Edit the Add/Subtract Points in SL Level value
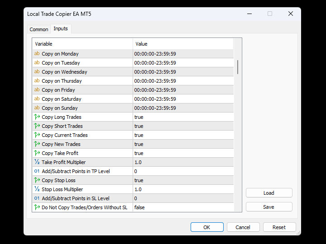This screenshot has height=244, width=326. click(x=183, y=198)
